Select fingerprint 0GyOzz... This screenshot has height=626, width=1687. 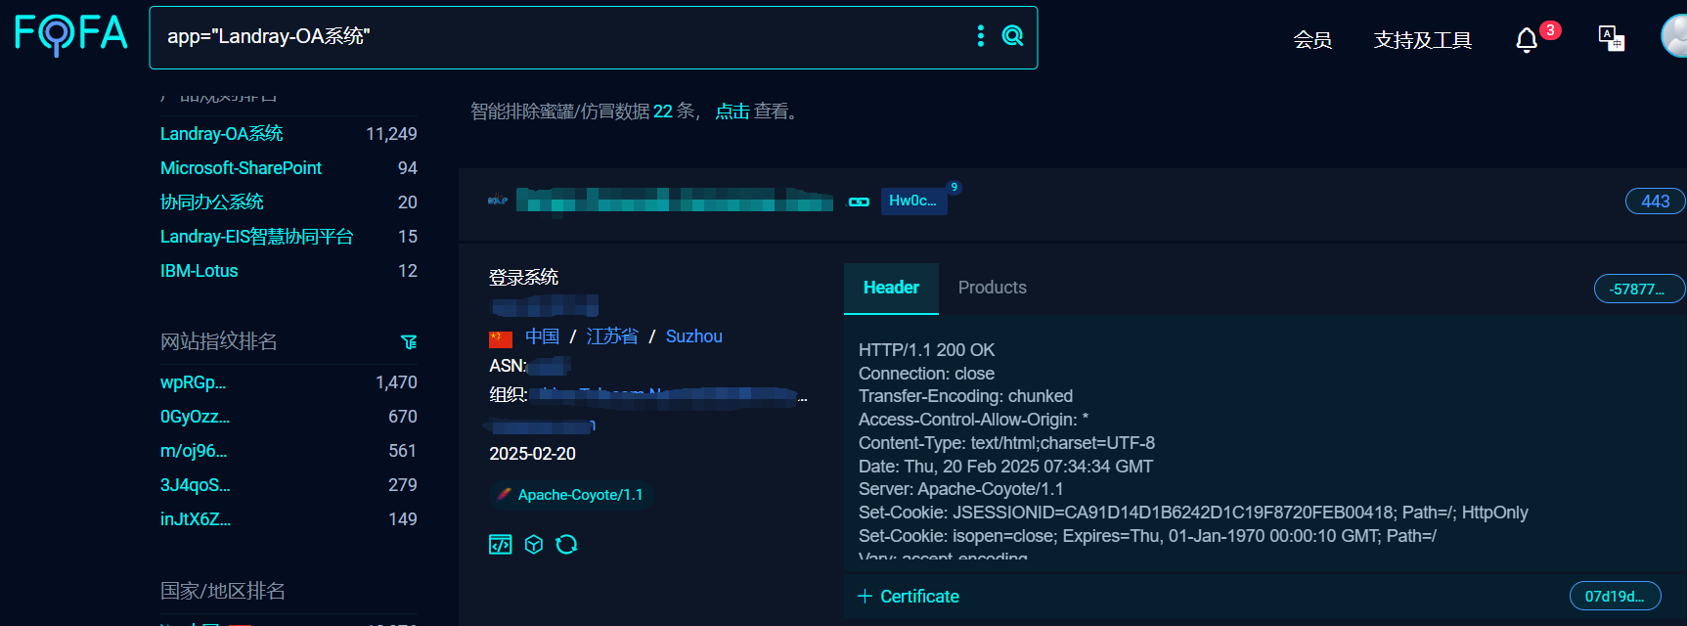(195, 417)
